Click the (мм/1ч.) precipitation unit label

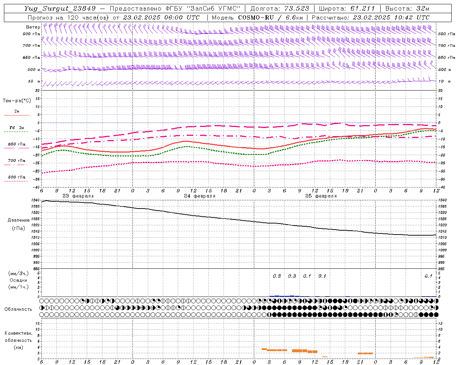click(x=18, y=287)
